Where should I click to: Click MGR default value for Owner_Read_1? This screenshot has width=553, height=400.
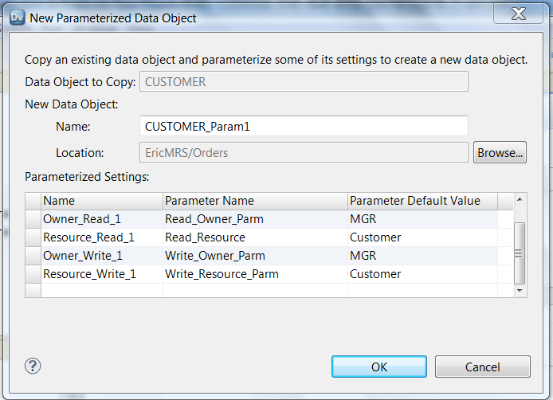coord(422,219)
